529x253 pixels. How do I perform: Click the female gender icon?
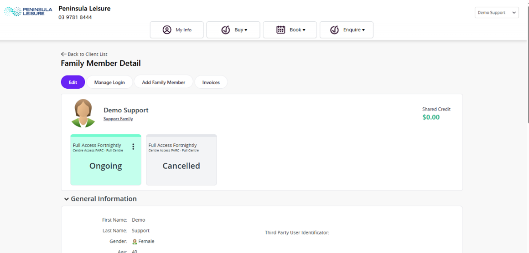click(x=135, y=242)
